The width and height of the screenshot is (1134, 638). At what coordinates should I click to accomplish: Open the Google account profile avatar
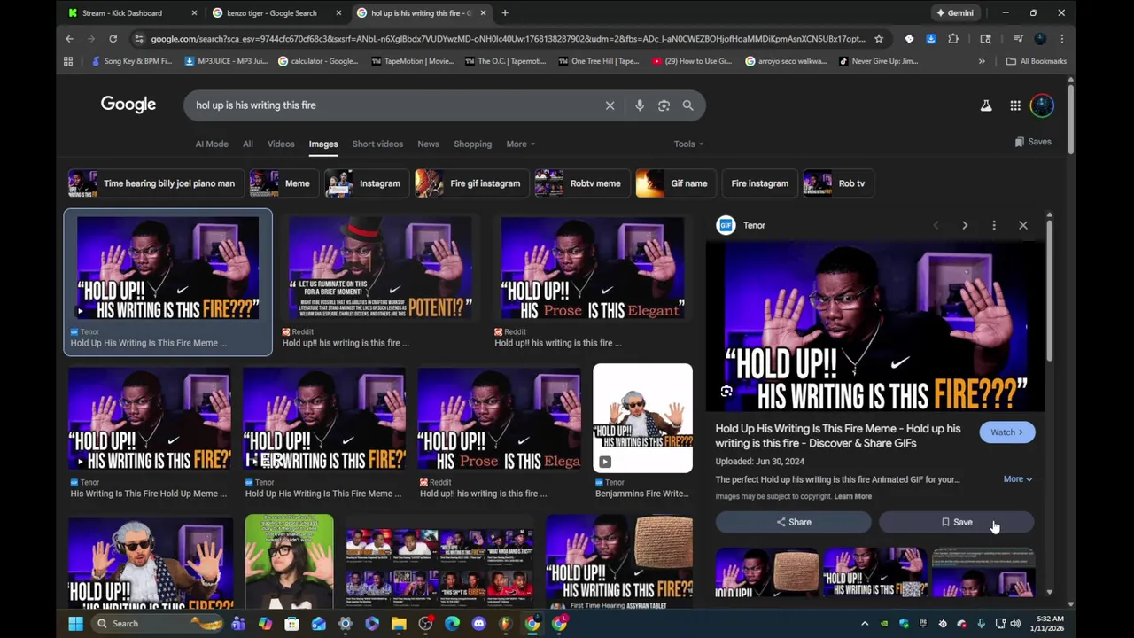(x=1043, y=105)
